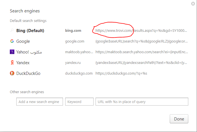Focus the Add a new search engine field
The width and height of the screenshot is (197, 132).
40,102
